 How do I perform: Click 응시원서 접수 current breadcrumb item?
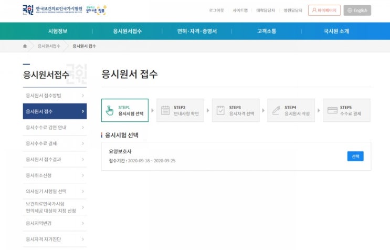pyautogui.click(x=84, y=46)
